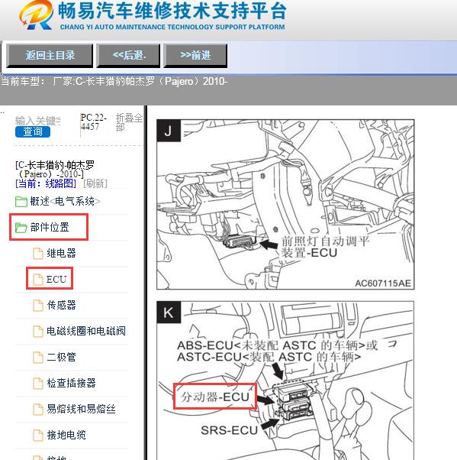
Task: Click the PC.22-4457 text
Action: [x=93, y=122]
